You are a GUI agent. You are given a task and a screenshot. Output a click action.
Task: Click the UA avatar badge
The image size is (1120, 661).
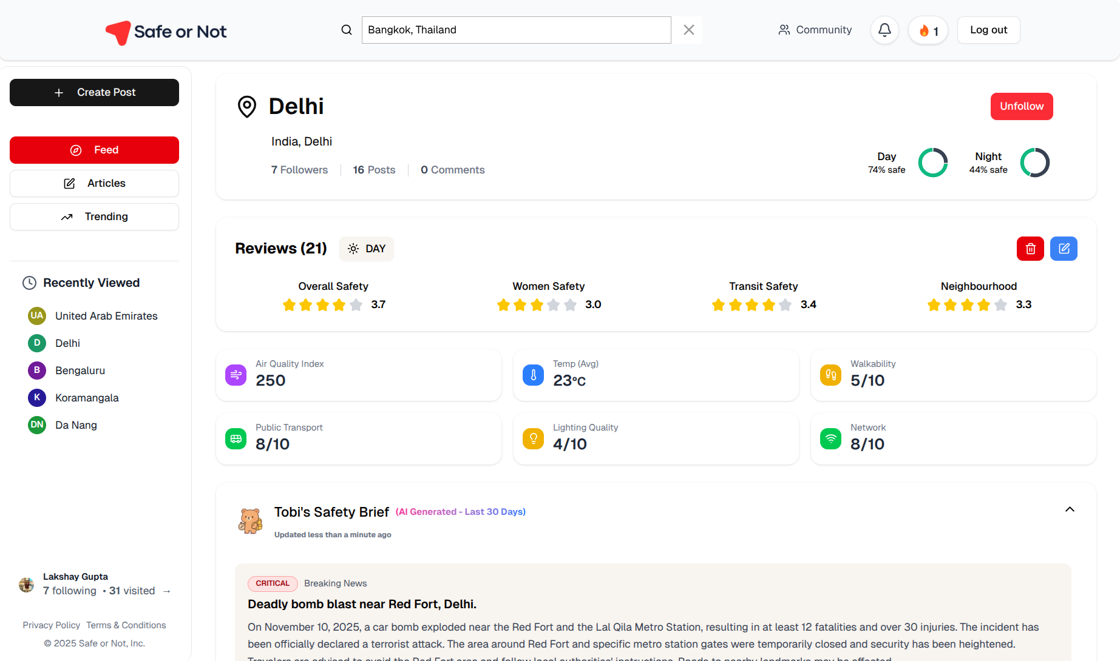point(37,315)
